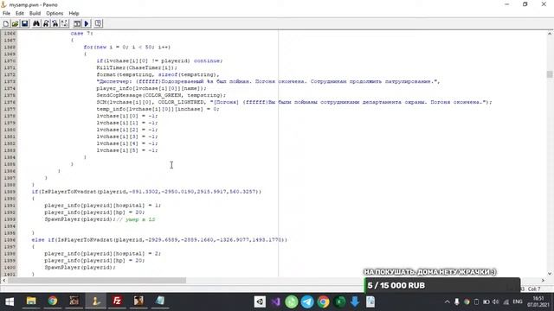Click the 'else if(IsPlayerToKvadrat' line
The image size is (554, 311).
159,240
